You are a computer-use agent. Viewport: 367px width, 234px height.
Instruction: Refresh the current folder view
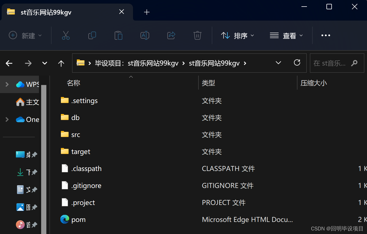[297, 63]
